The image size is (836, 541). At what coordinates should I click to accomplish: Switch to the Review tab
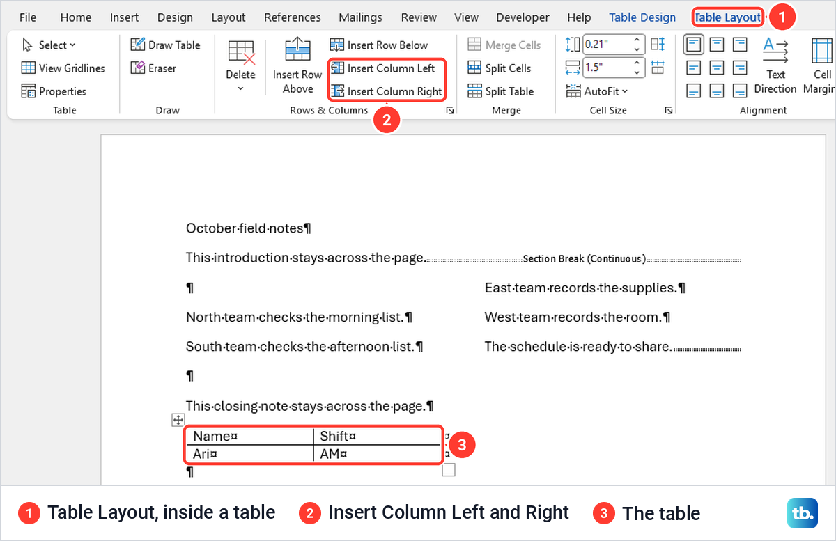[x=419, y=17]
